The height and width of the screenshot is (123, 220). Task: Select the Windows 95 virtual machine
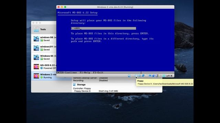[44, 57]
